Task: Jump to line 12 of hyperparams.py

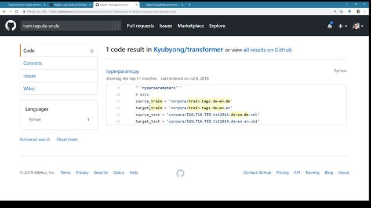Action: coord(118,108)
